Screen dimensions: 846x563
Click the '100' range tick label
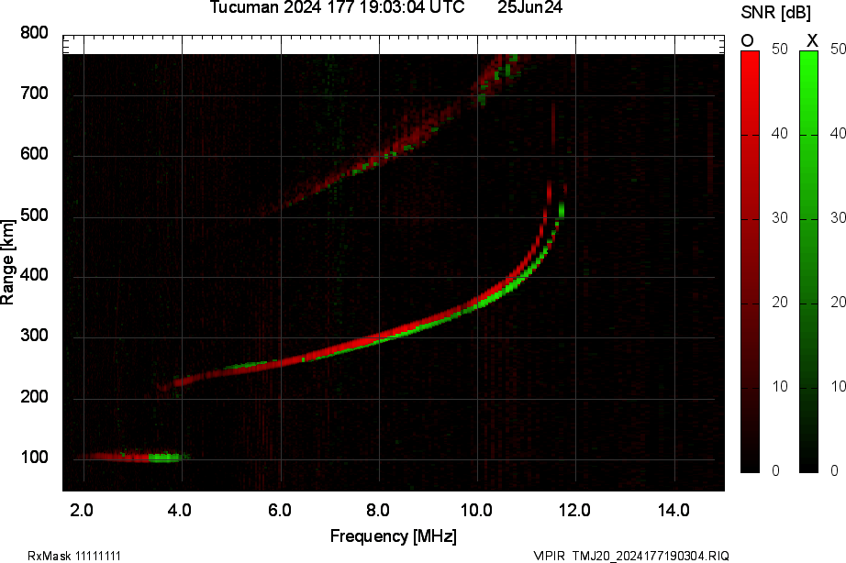pos(35,458)
